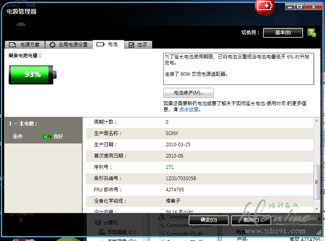Screen dimensions: 325x241
Task: Select the 周期计数 row
Action: click(x=199, y=122)
